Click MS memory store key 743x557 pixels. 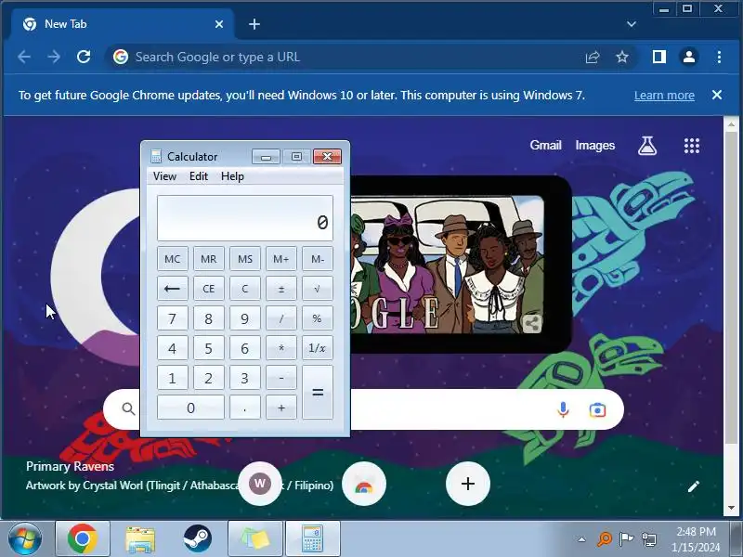tap(245, 259)
